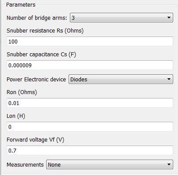Click the 'Ron (Ohms)' label
Screen dimensions: 178x175
pyautogui.click(x=22, y=92)
